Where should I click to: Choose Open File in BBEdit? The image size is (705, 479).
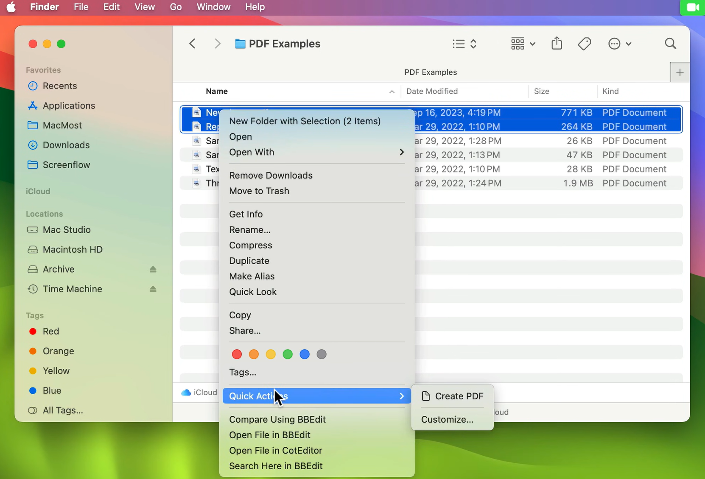[x=317, y=435]
